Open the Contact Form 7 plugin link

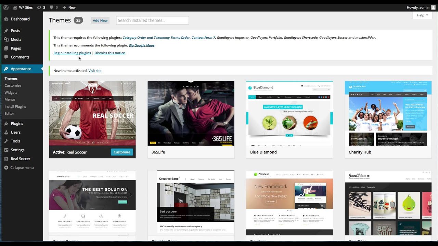coord(203,38)
